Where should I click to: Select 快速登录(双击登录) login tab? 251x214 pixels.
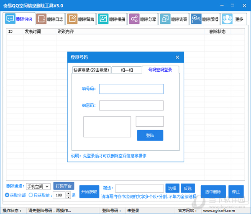(92, 70)
